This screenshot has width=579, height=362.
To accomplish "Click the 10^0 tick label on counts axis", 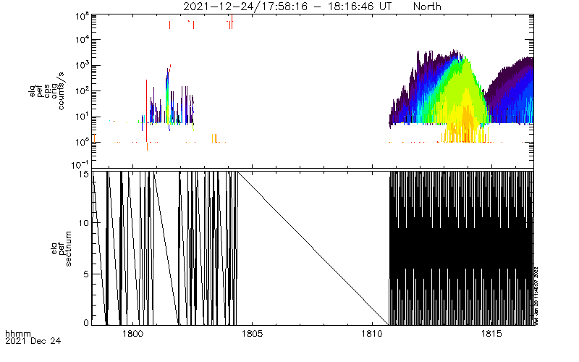I will pos(83,141).
